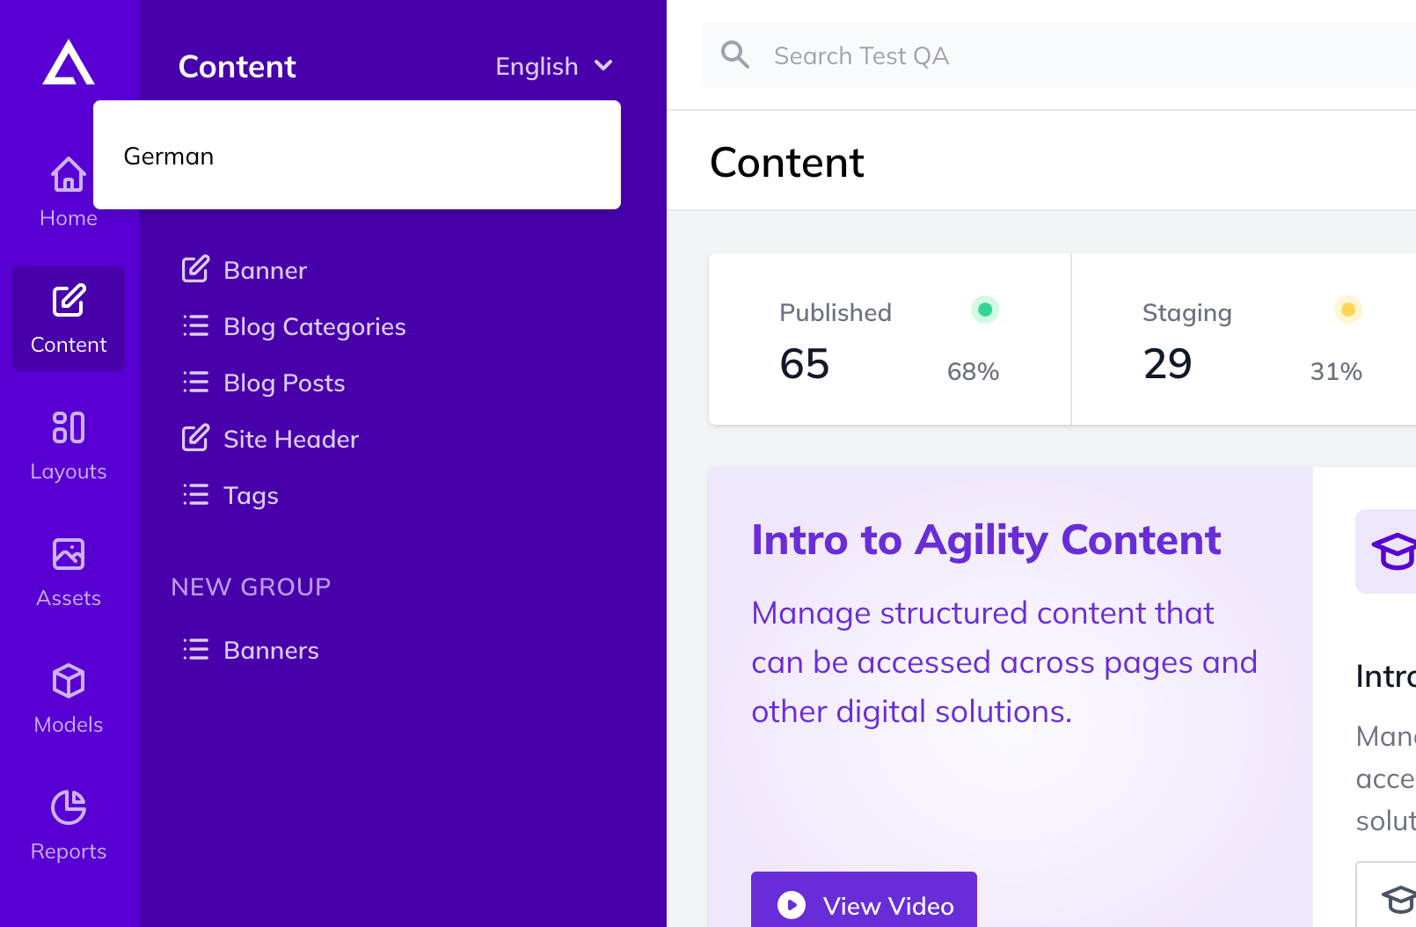
Task: Open the Layouts section icon
Action: pos(69,427)
